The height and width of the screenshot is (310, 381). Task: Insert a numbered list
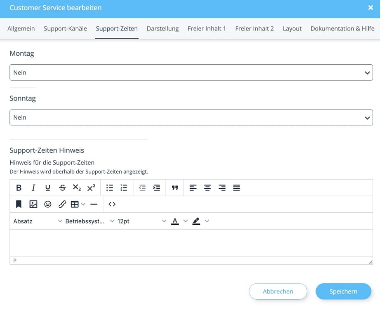tap(124, 188)
